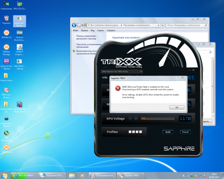The width and height of the screenshot is (224, 179).
Task: Open the MSI Afterburner desktop icon
Action: (6, 136)
